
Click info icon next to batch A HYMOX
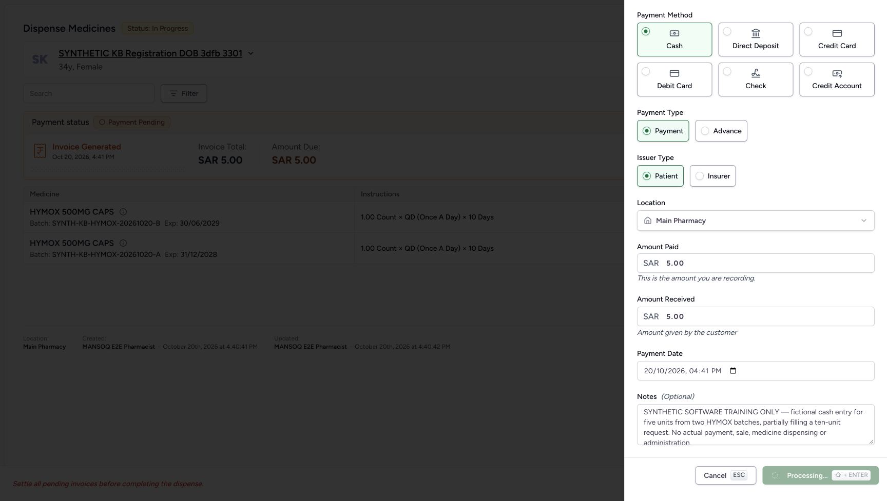(x=123, y=243)
